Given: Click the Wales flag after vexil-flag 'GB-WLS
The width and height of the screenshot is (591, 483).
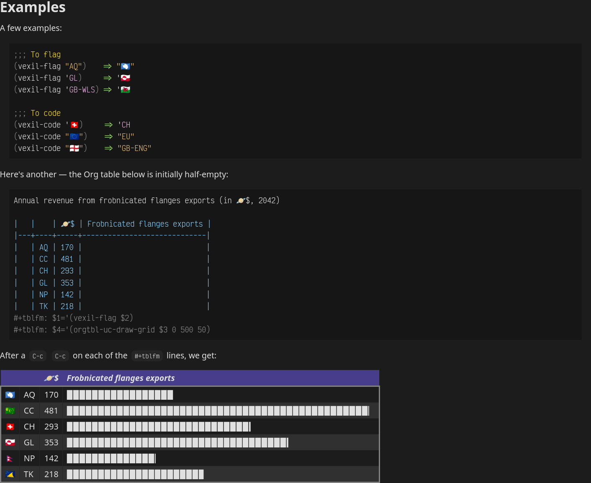Looking at the screenshot, I should (125, 89).
